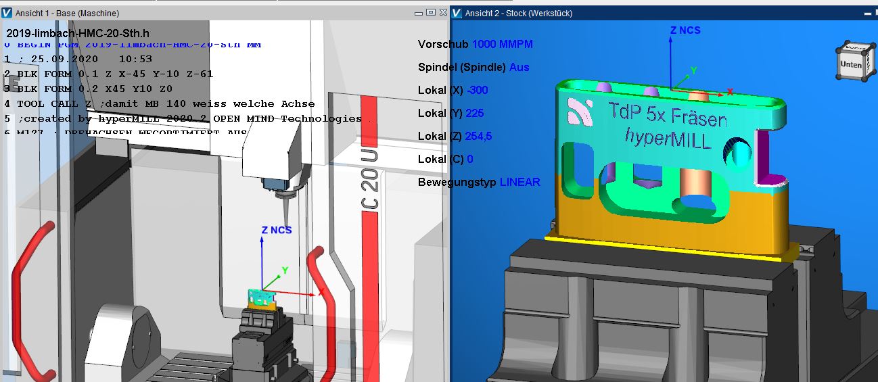Click the Z NCS axis label in Ansicht 2
The width and height of the screenshot is (878, 382).
click(685, 30)
